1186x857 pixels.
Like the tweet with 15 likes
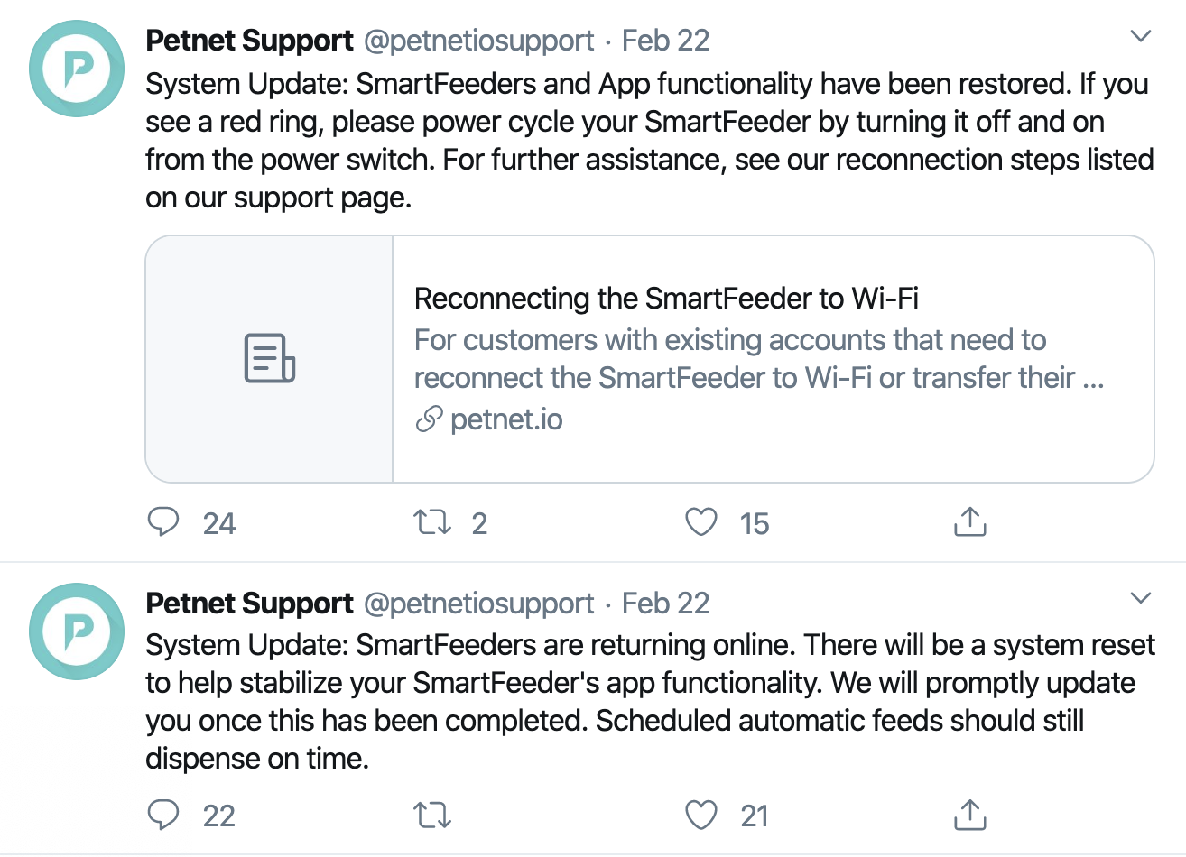pyautogui.click(x=701, y=522)
